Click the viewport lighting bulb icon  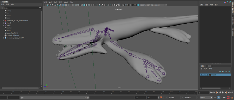(93, 5)
